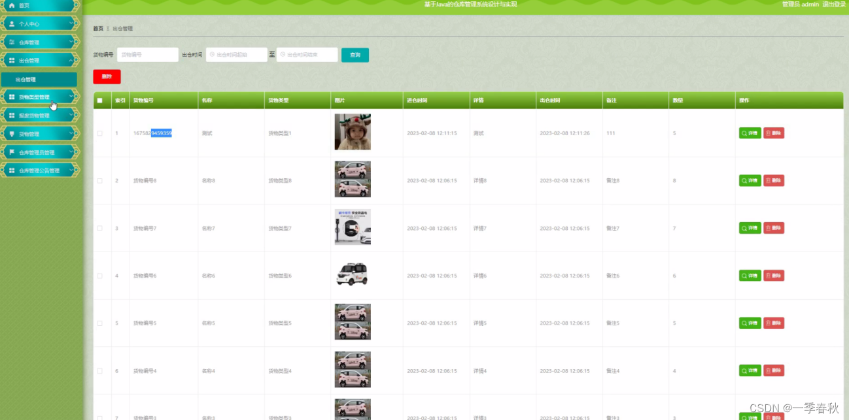Check the box for row 货物编号6

pyautogui.click(x=99, y=276)
